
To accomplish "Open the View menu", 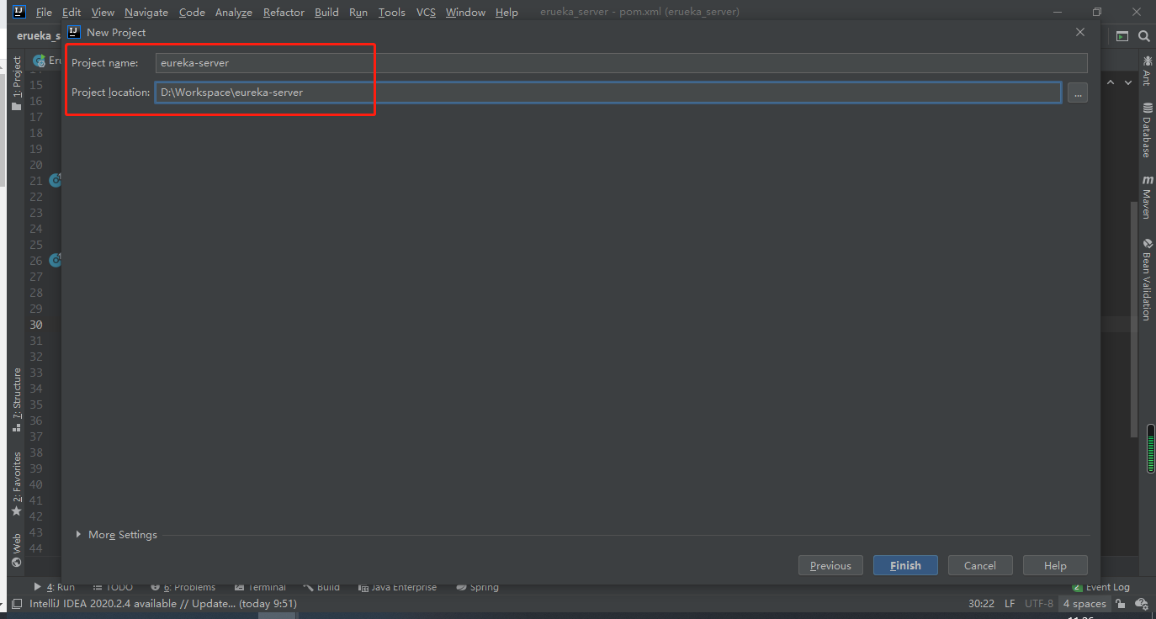I will [103, 12].
